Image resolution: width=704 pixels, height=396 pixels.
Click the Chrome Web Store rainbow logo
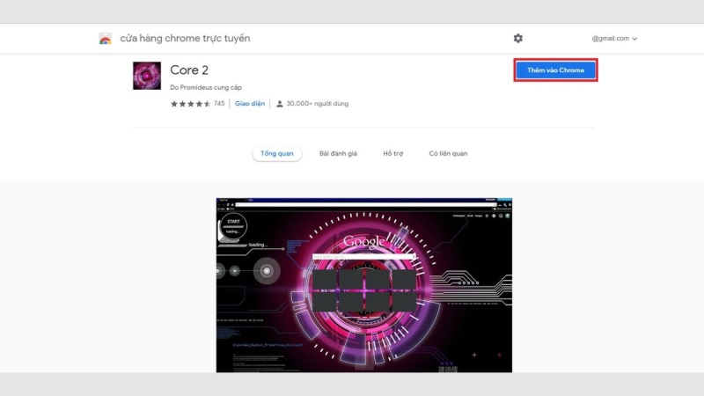pyautogui.click(x=106, y=39)
